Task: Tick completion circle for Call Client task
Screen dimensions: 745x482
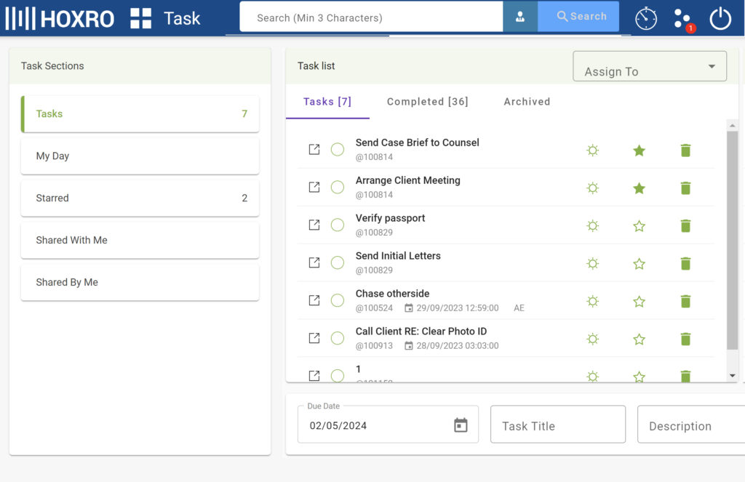Action: click(x=338, y=339)
